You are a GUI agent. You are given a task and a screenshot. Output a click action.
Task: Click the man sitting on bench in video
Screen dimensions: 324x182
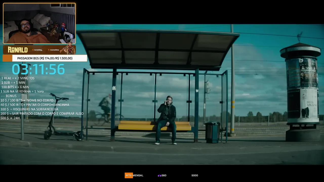[x=167, y=120]
